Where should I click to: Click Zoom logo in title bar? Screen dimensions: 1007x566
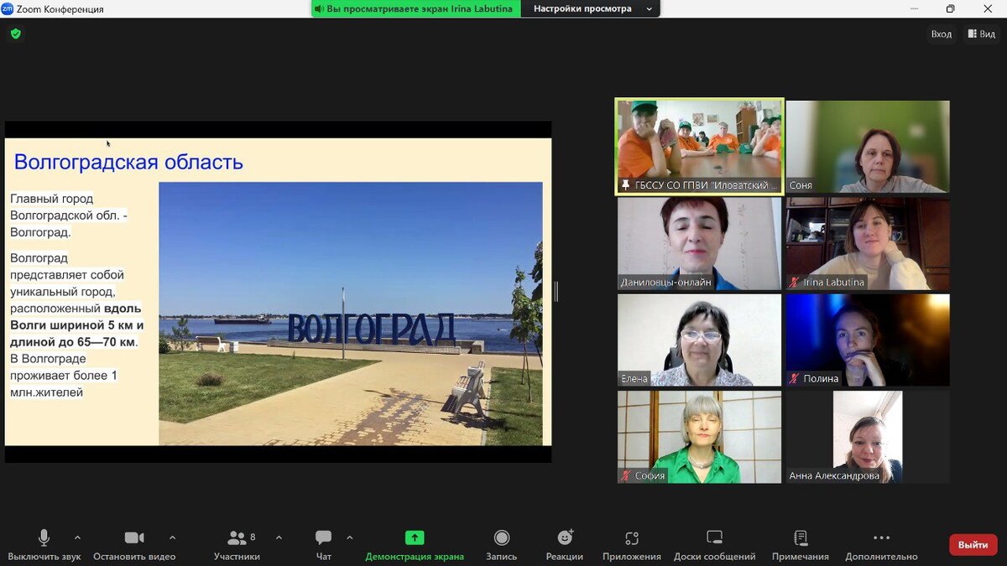point(8,8)
